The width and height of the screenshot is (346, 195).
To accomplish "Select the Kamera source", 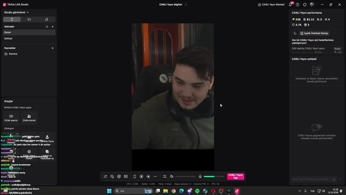I will pyautogui.click(x=29, y=54).
